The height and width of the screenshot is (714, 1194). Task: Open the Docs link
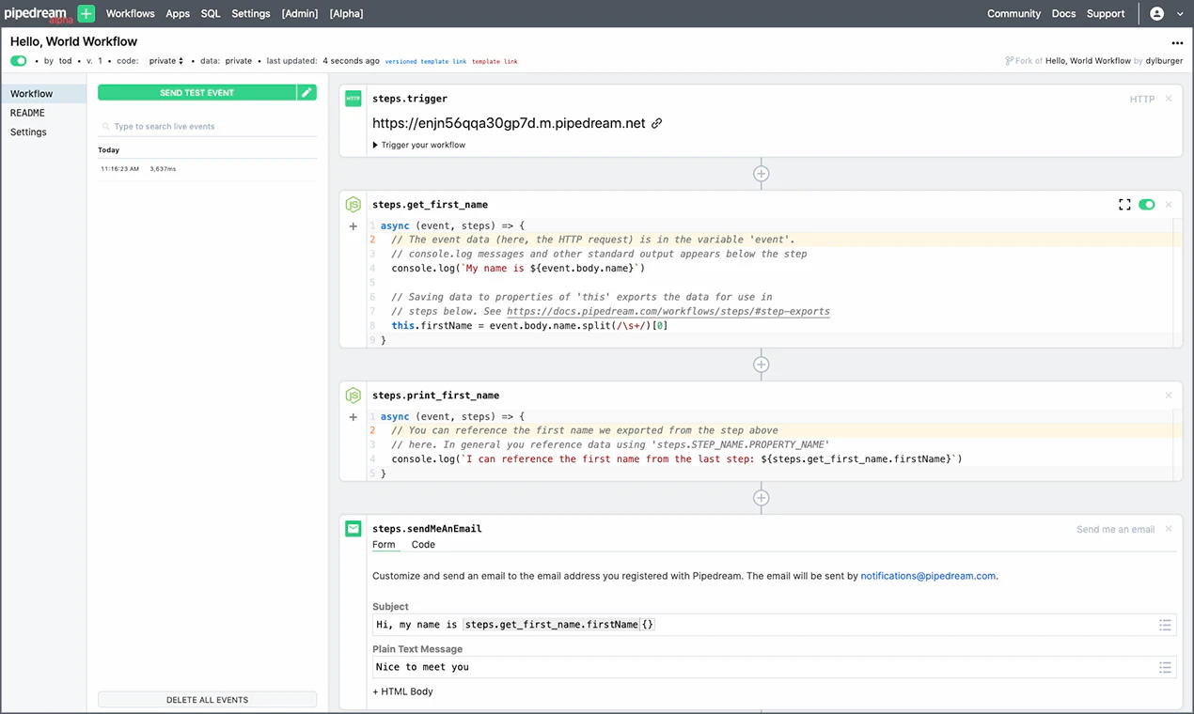1063,13
